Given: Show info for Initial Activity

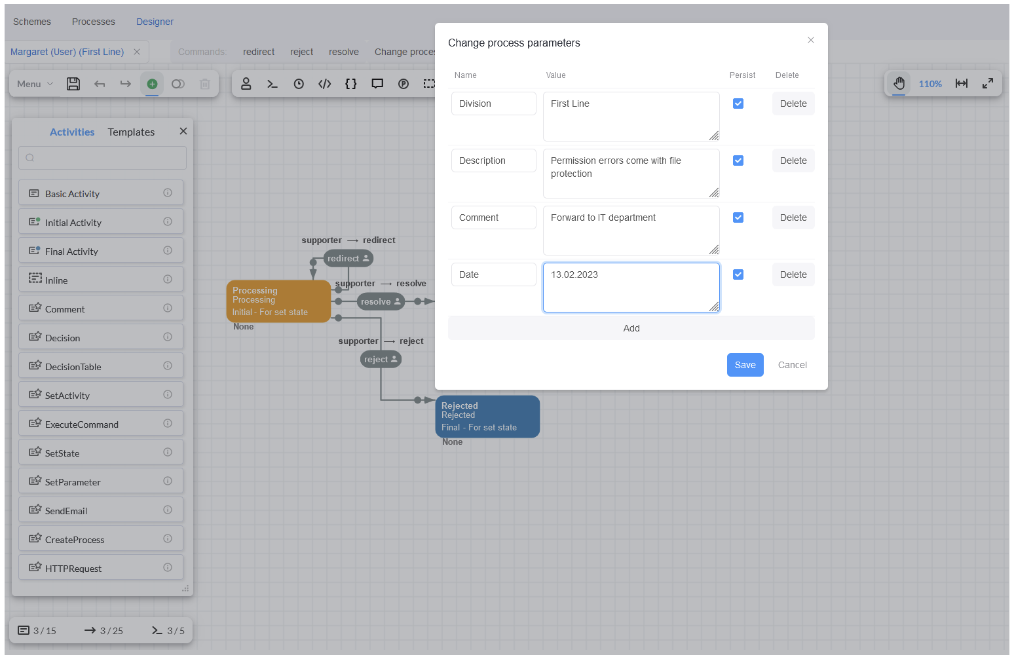Looking at the screenshot, I should pos(168,221).
